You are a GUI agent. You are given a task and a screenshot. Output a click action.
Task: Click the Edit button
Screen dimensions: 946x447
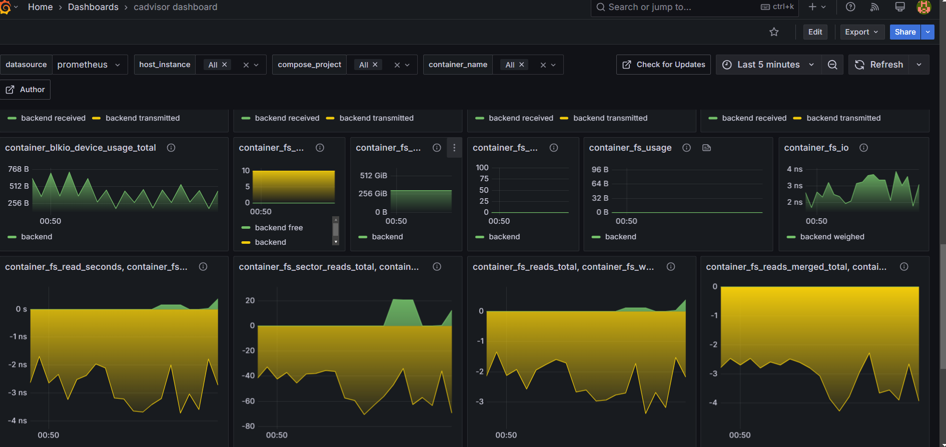tap(815, 32)
